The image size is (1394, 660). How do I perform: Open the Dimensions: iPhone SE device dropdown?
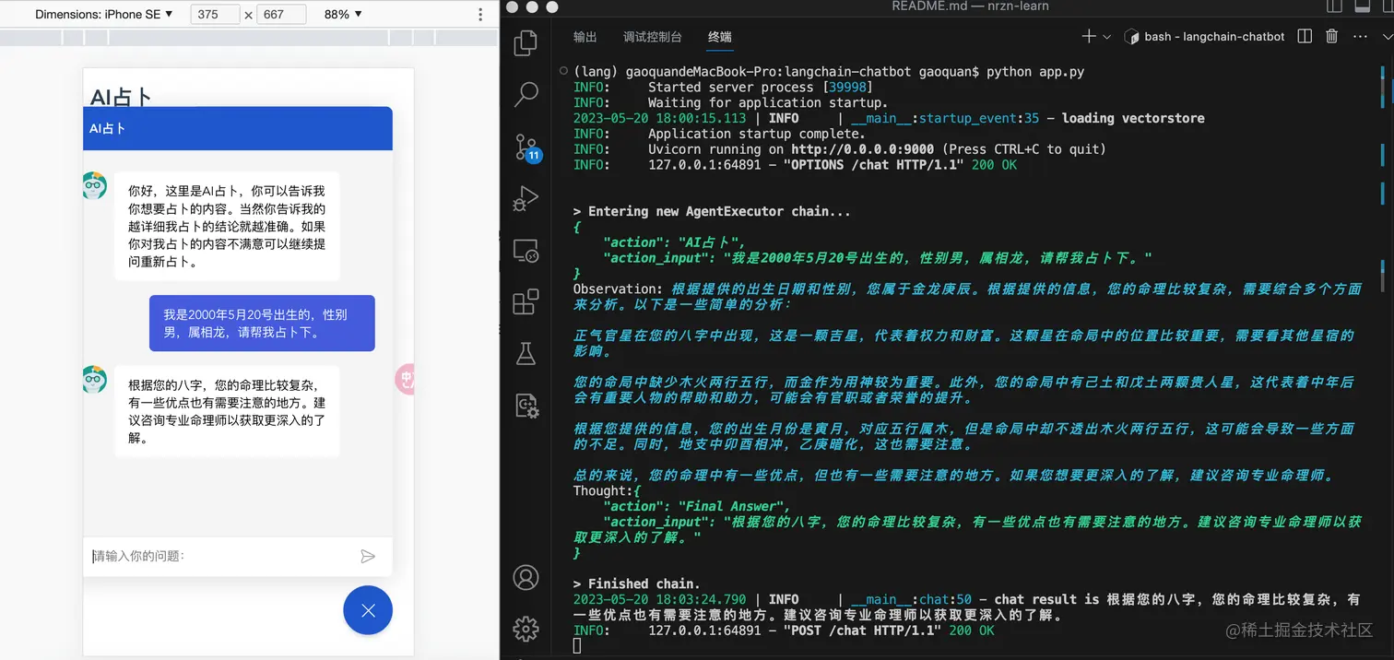coord(104,15)
